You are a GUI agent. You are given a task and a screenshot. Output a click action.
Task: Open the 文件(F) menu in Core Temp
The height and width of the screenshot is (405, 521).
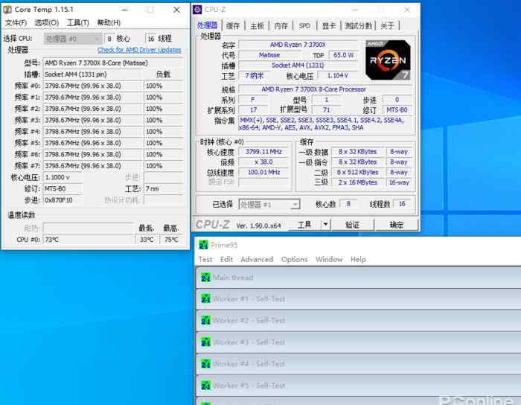(16, 22)
